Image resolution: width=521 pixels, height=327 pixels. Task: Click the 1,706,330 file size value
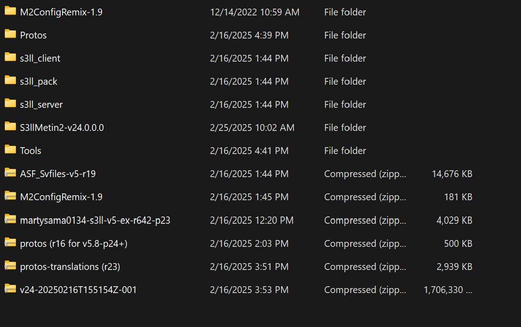tap(448, 290)
